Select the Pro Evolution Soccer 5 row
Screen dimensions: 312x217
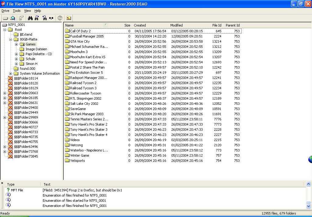coord(153,73)
